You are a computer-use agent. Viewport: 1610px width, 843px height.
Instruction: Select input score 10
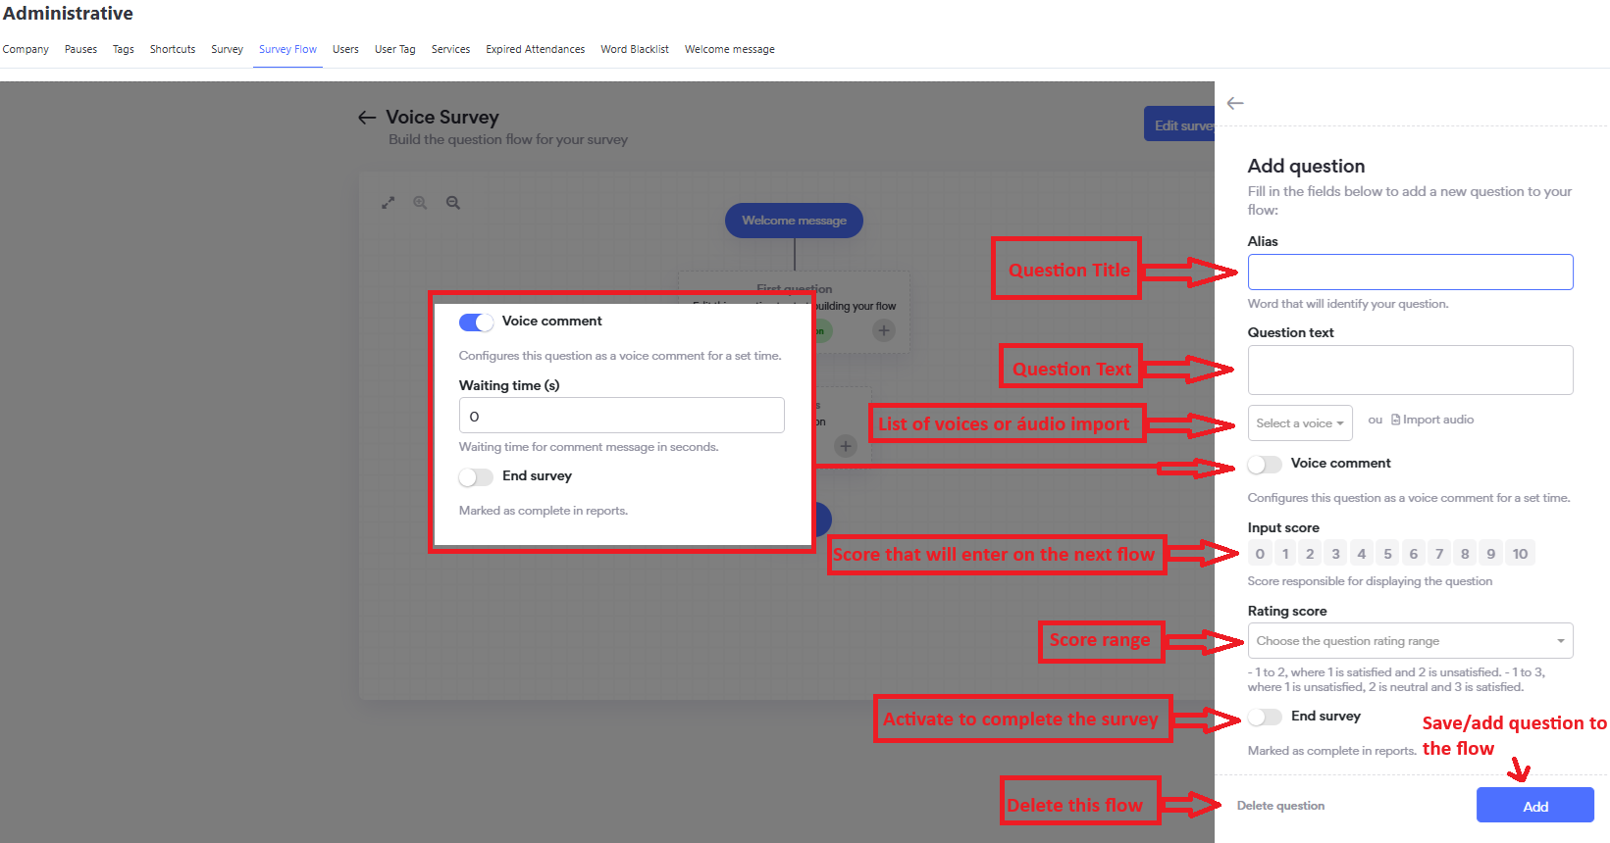click(x=1520, y=554)
